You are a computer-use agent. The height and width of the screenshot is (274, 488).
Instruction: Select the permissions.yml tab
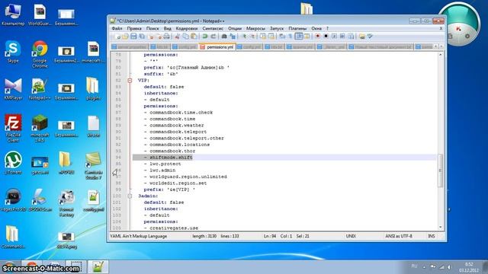click(x=217, y=47)
